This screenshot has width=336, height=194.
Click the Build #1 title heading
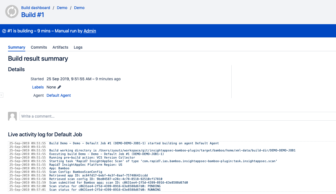click(32, 15)
